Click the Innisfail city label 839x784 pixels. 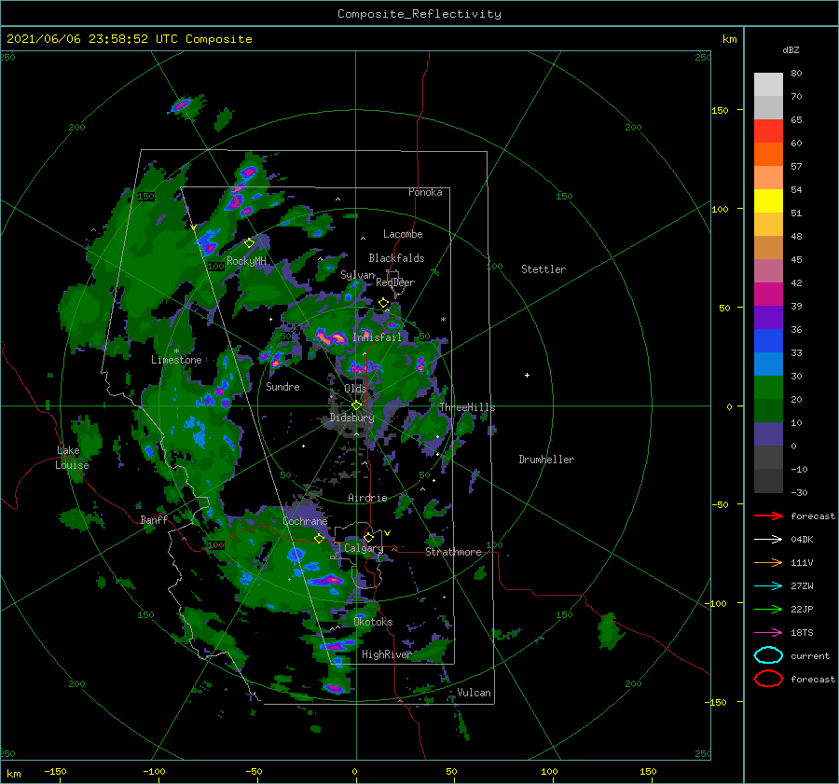pos(377,337)
